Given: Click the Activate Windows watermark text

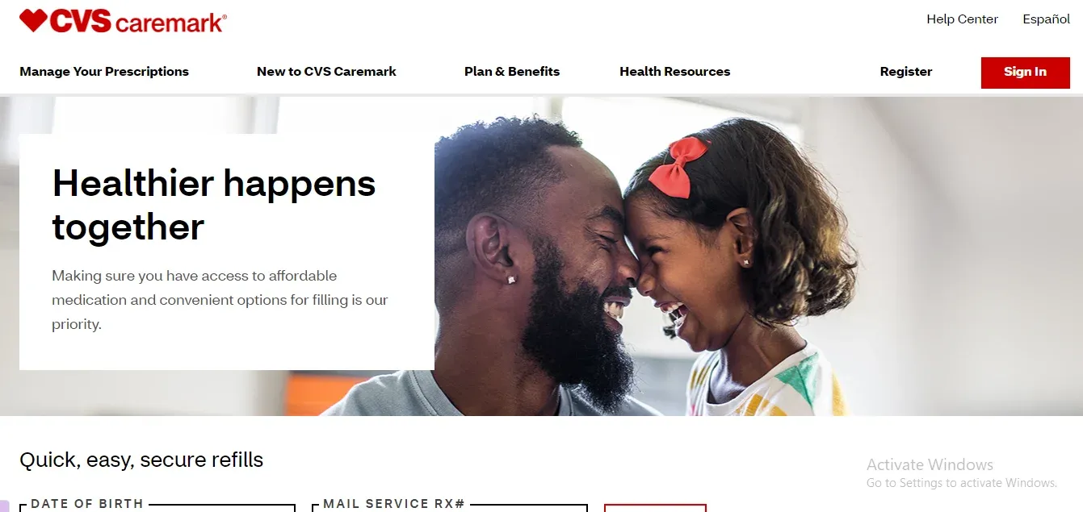Looking at the screenshot, I should tap(930, 464).
